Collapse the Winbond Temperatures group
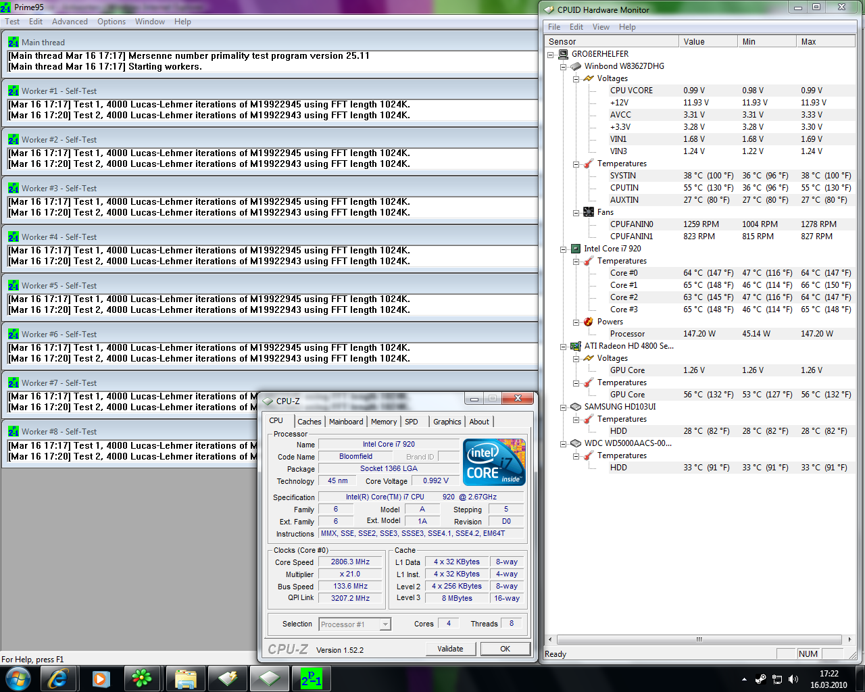The width and height of the screenshot is (865, 692). click(x=576, y=164)
